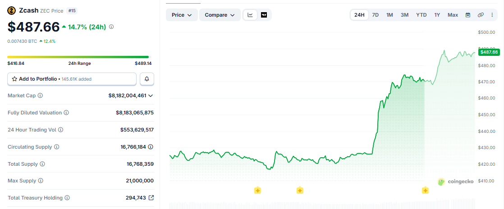Click the Max Supply info icon
The image size is (504, 209).
(x=41, y=181)
